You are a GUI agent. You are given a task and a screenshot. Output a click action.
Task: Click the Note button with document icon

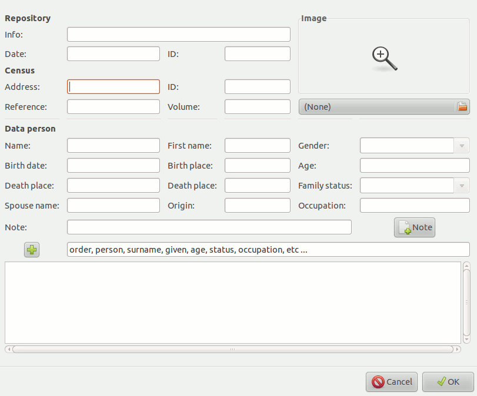click(414, 227)
